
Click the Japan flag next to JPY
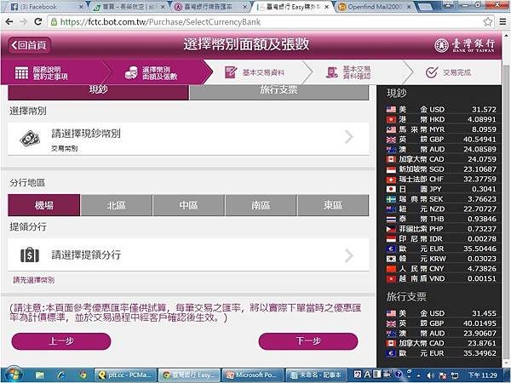click(391, 189)
